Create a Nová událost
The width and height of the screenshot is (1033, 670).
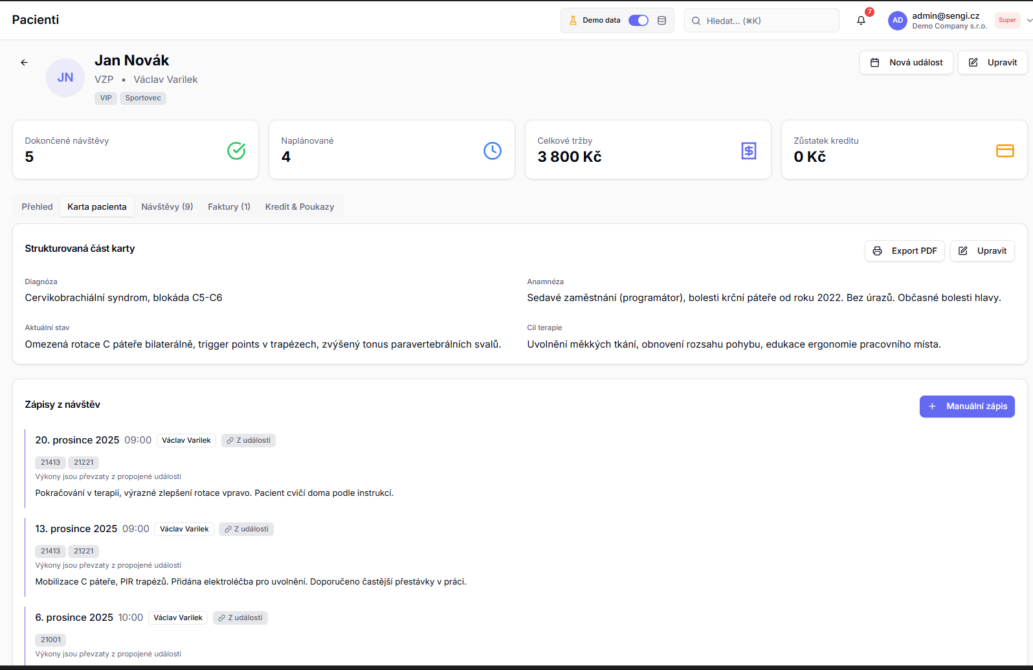point(906,63)
